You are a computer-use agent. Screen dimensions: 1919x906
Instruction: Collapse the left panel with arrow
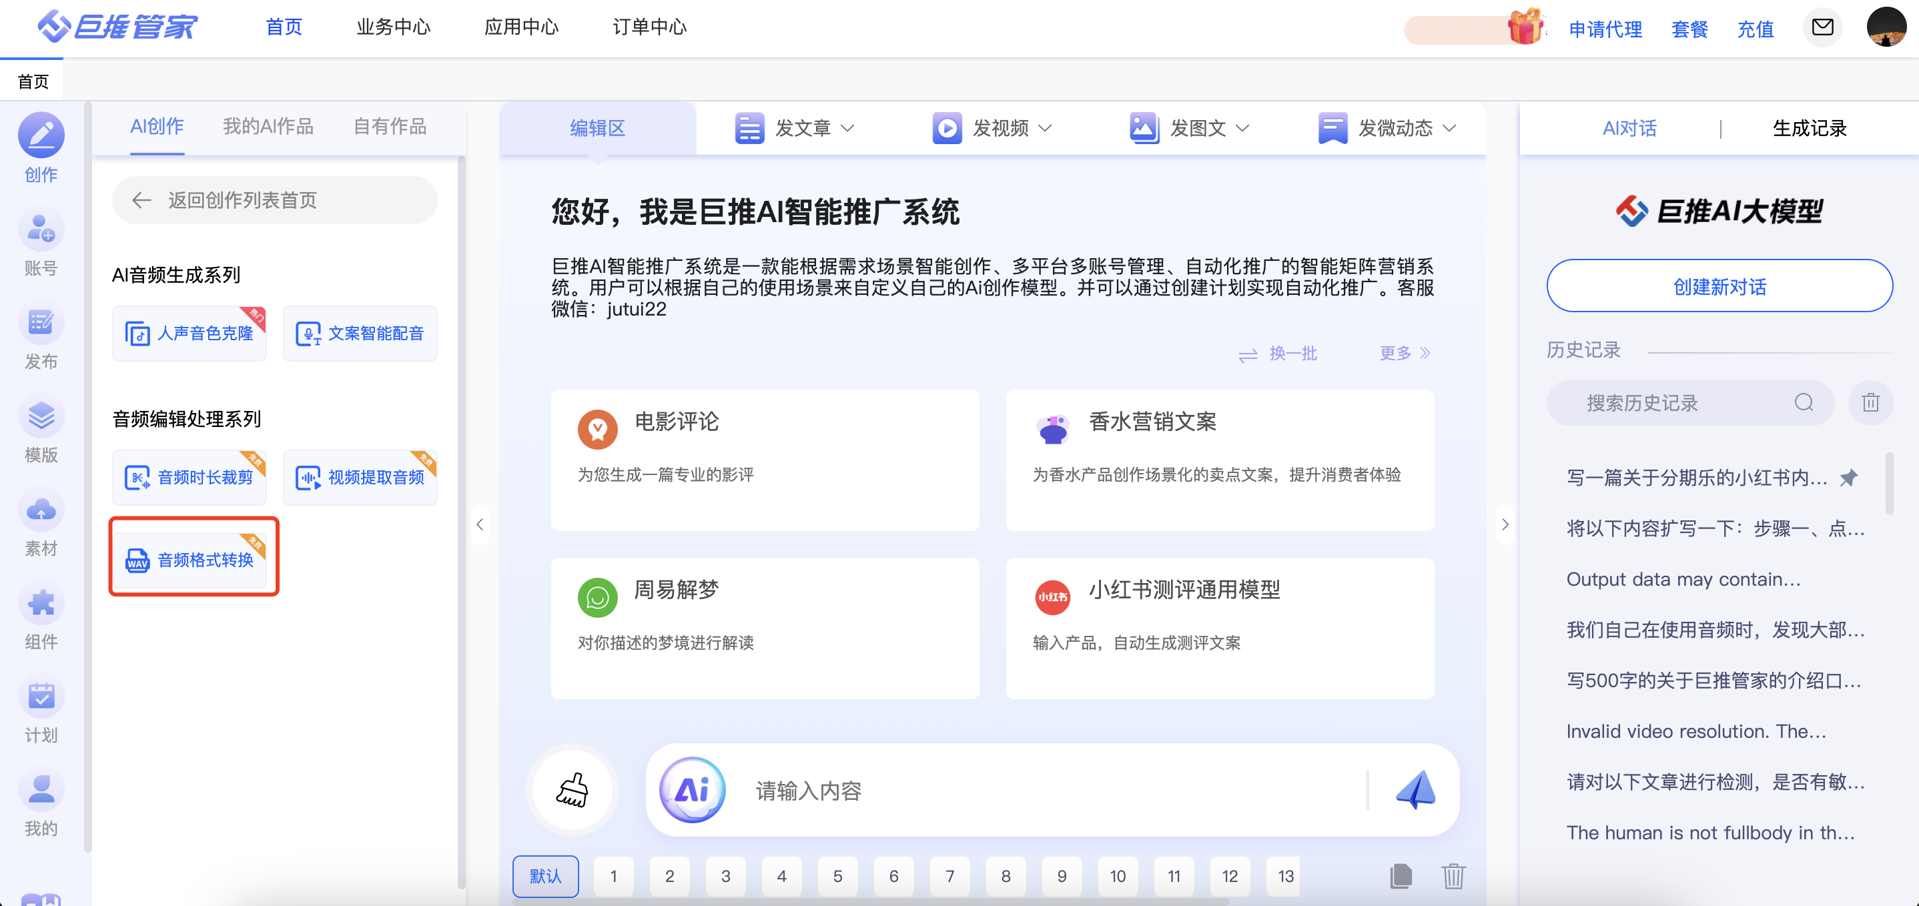480,524
